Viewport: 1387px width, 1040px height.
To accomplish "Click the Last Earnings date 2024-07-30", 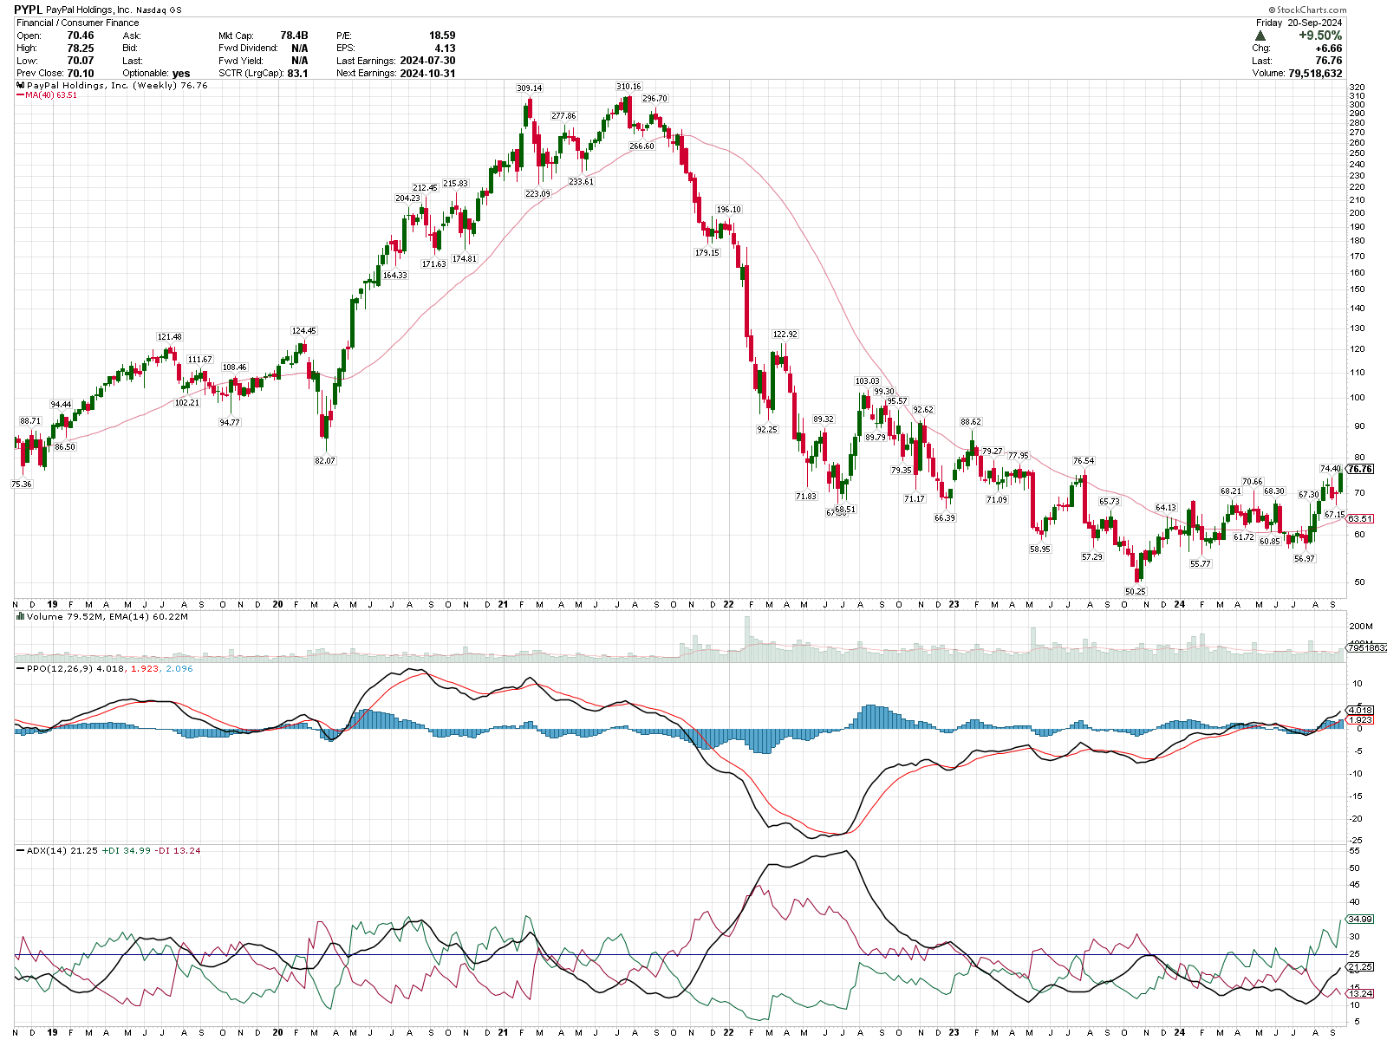I will click(x=427, y=61).
